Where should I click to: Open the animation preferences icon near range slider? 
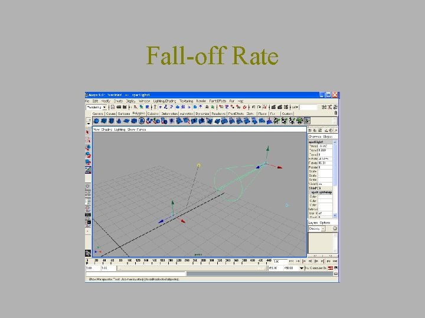[336, 268]
